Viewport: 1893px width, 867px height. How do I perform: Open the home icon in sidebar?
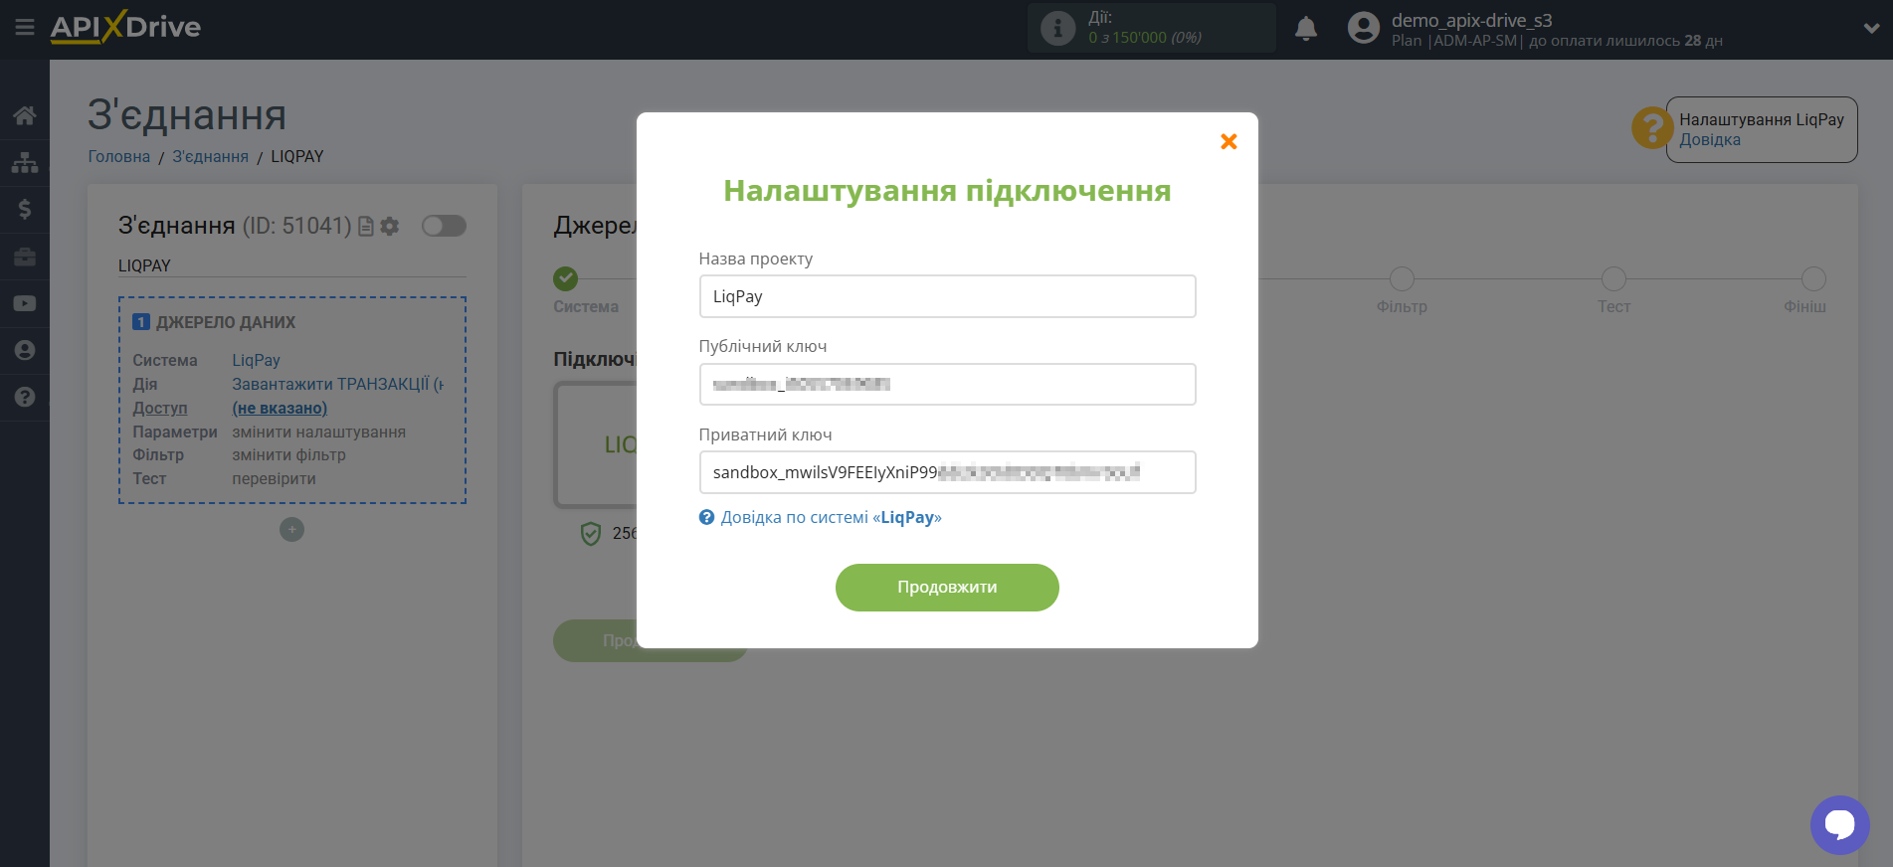coord(25,115)
